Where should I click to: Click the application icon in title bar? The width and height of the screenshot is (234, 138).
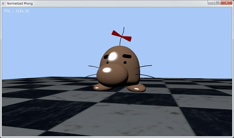pyautogui.click(x=4, y=3)
